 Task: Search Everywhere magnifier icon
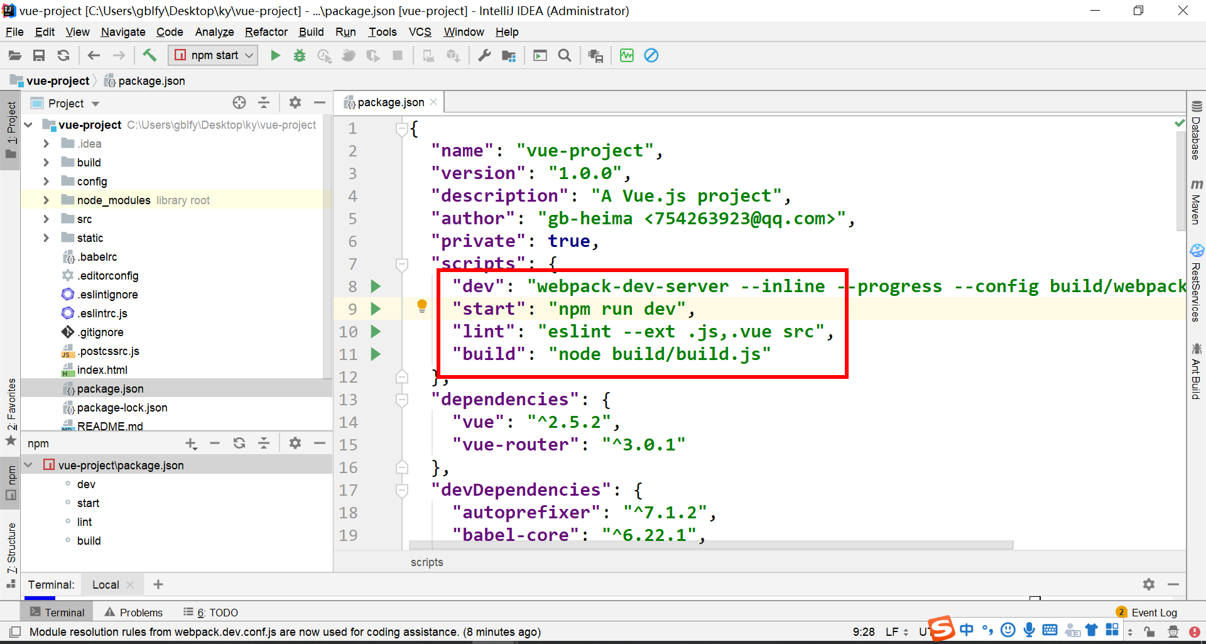tap(565, 56)
